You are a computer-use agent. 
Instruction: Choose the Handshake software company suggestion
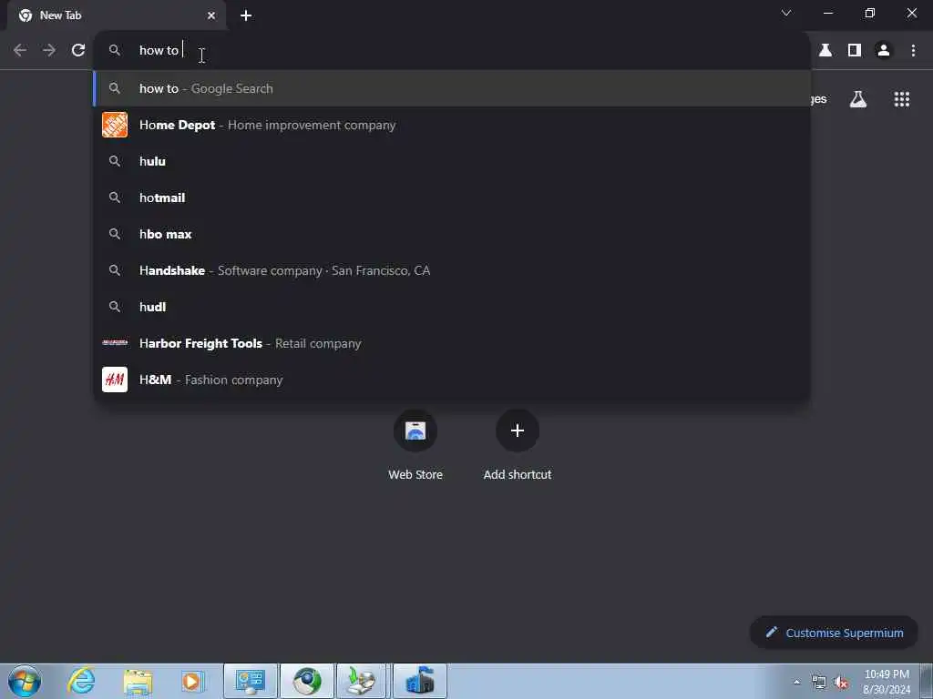coord(452,270)
